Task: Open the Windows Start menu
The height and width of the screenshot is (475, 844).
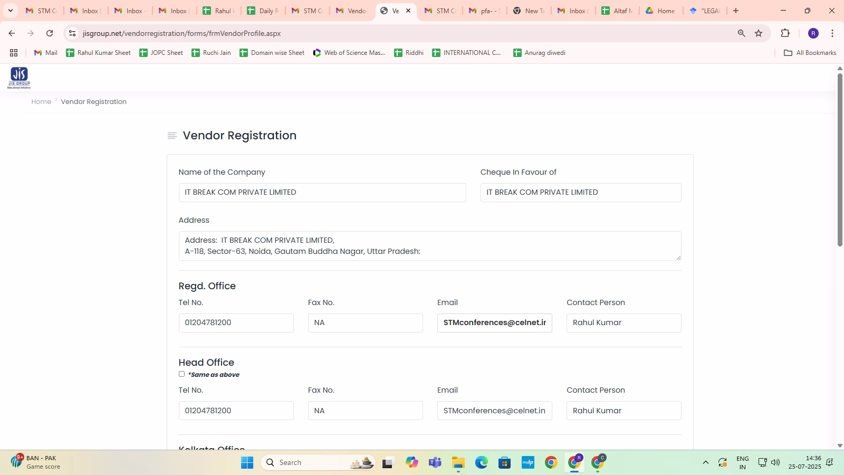Action: pos(247,463)
